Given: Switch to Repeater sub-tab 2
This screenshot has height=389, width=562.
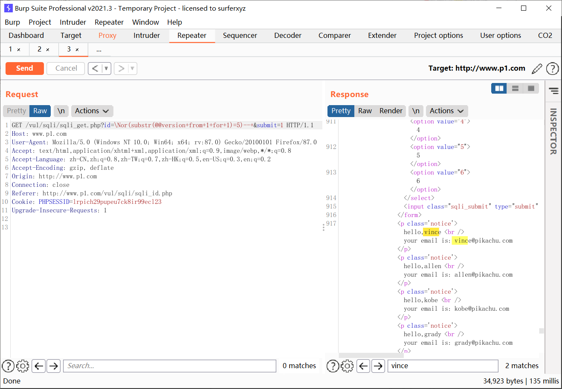Looking at the screenshot, I should coord(39,49).
